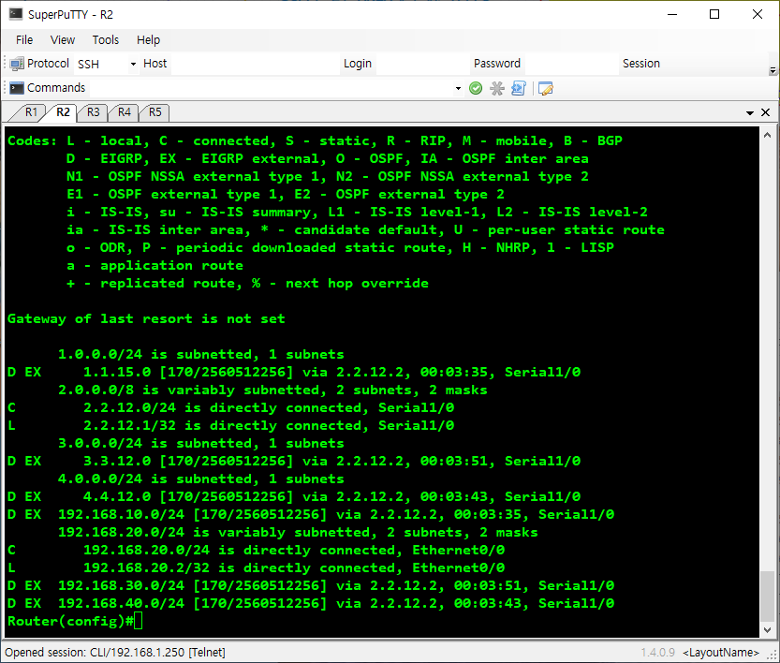Click the Password input field
This screenshot has height=663, width=780.
click(571, 65)
